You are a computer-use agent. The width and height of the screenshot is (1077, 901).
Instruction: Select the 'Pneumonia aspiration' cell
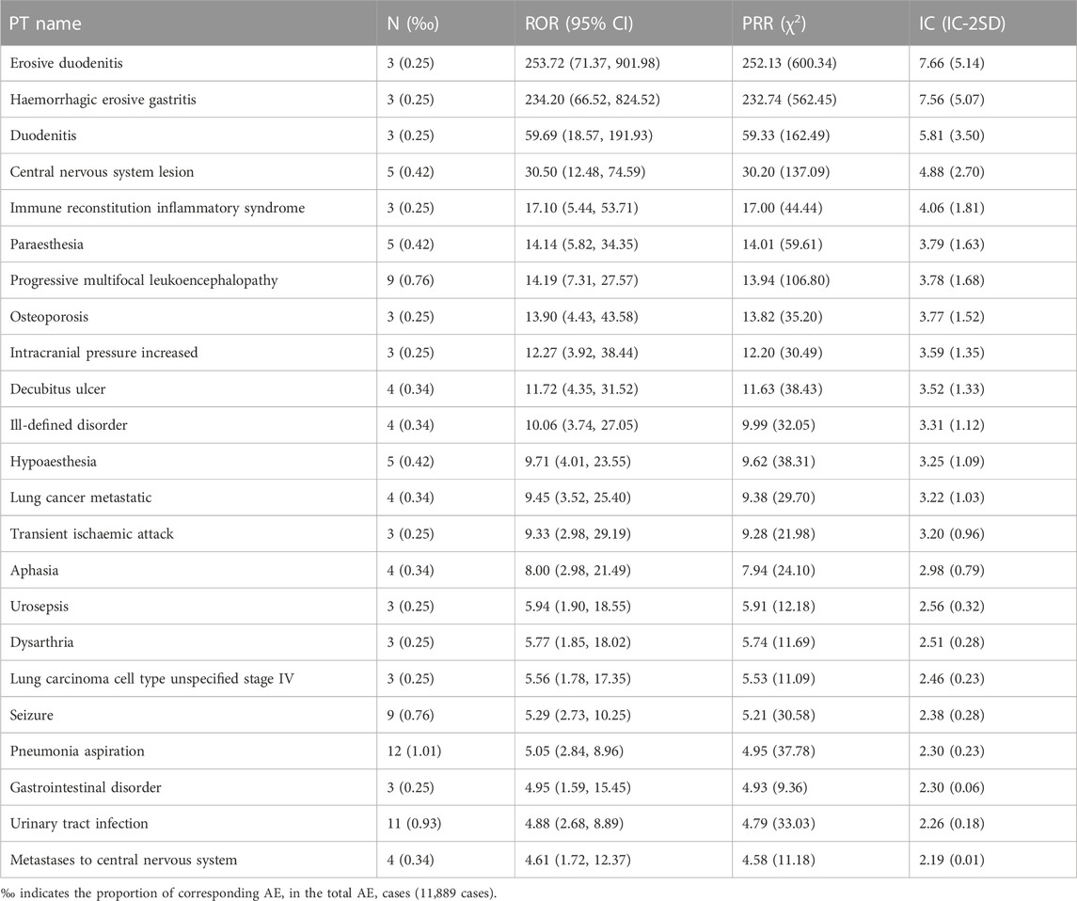pyautogui.click(x=77, y=751)
